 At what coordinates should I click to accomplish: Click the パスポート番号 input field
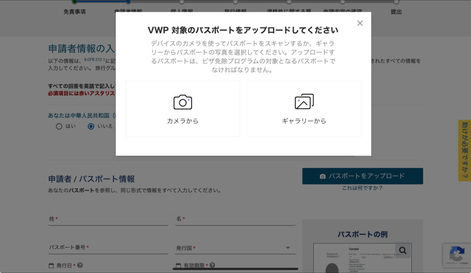[x=108, y=248]
